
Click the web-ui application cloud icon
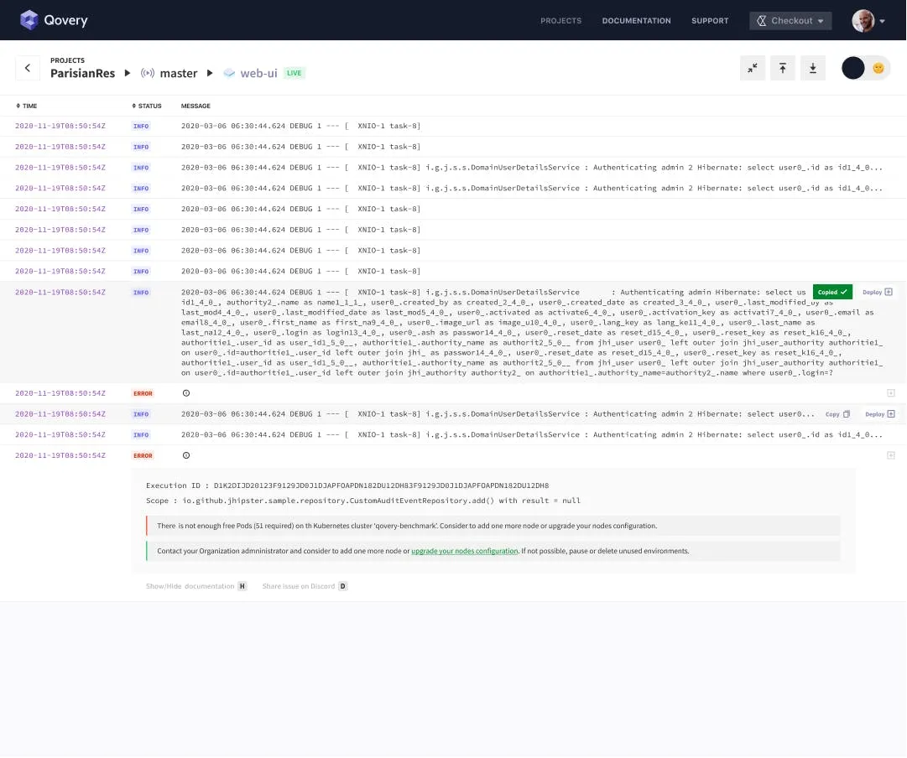(230, 74)
